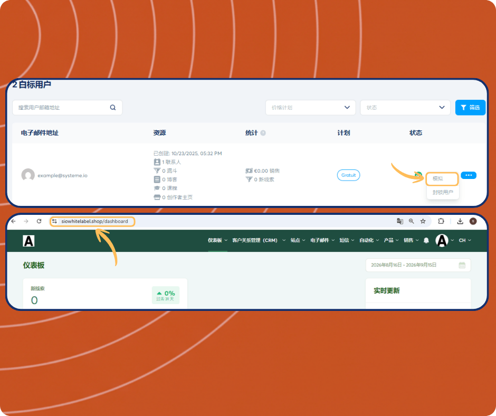
Task: Open the 状态 status filter dropdown
Action: [x=405, y=108]
